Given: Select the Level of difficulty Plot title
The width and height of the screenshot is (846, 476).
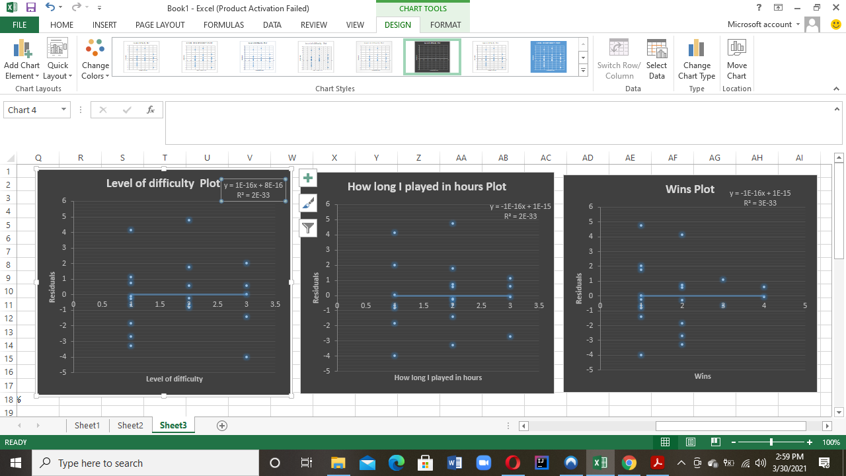Looking at the screenshot, I should click(163, 183).
